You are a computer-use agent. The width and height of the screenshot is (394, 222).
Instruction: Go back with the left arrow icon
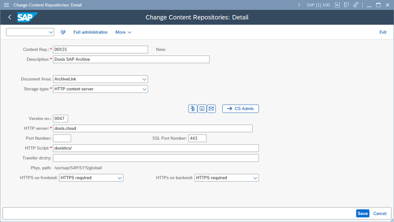(10, 17)
